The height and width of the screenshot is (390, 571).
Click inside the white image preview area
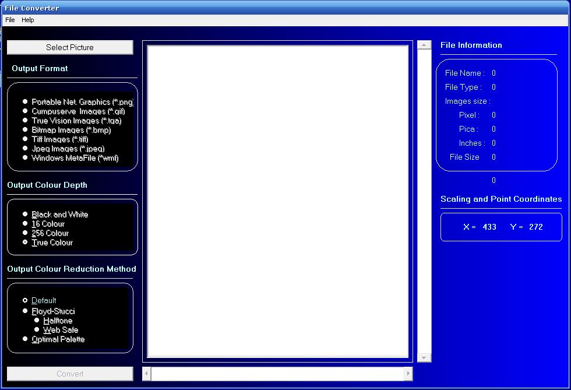(x=277, y=201)
